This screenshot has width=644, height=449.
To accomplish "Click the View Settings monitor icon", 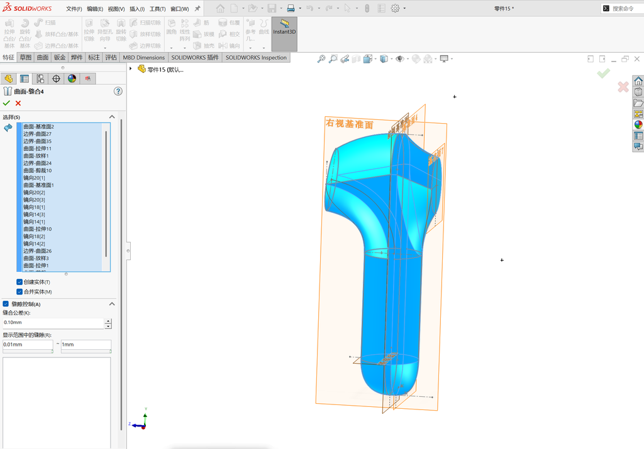I will [444, 59].
